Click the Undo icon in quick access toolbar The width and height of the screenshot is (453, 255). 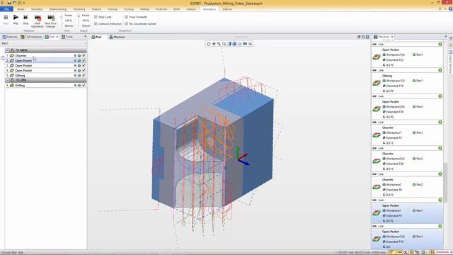coord(14,3)
